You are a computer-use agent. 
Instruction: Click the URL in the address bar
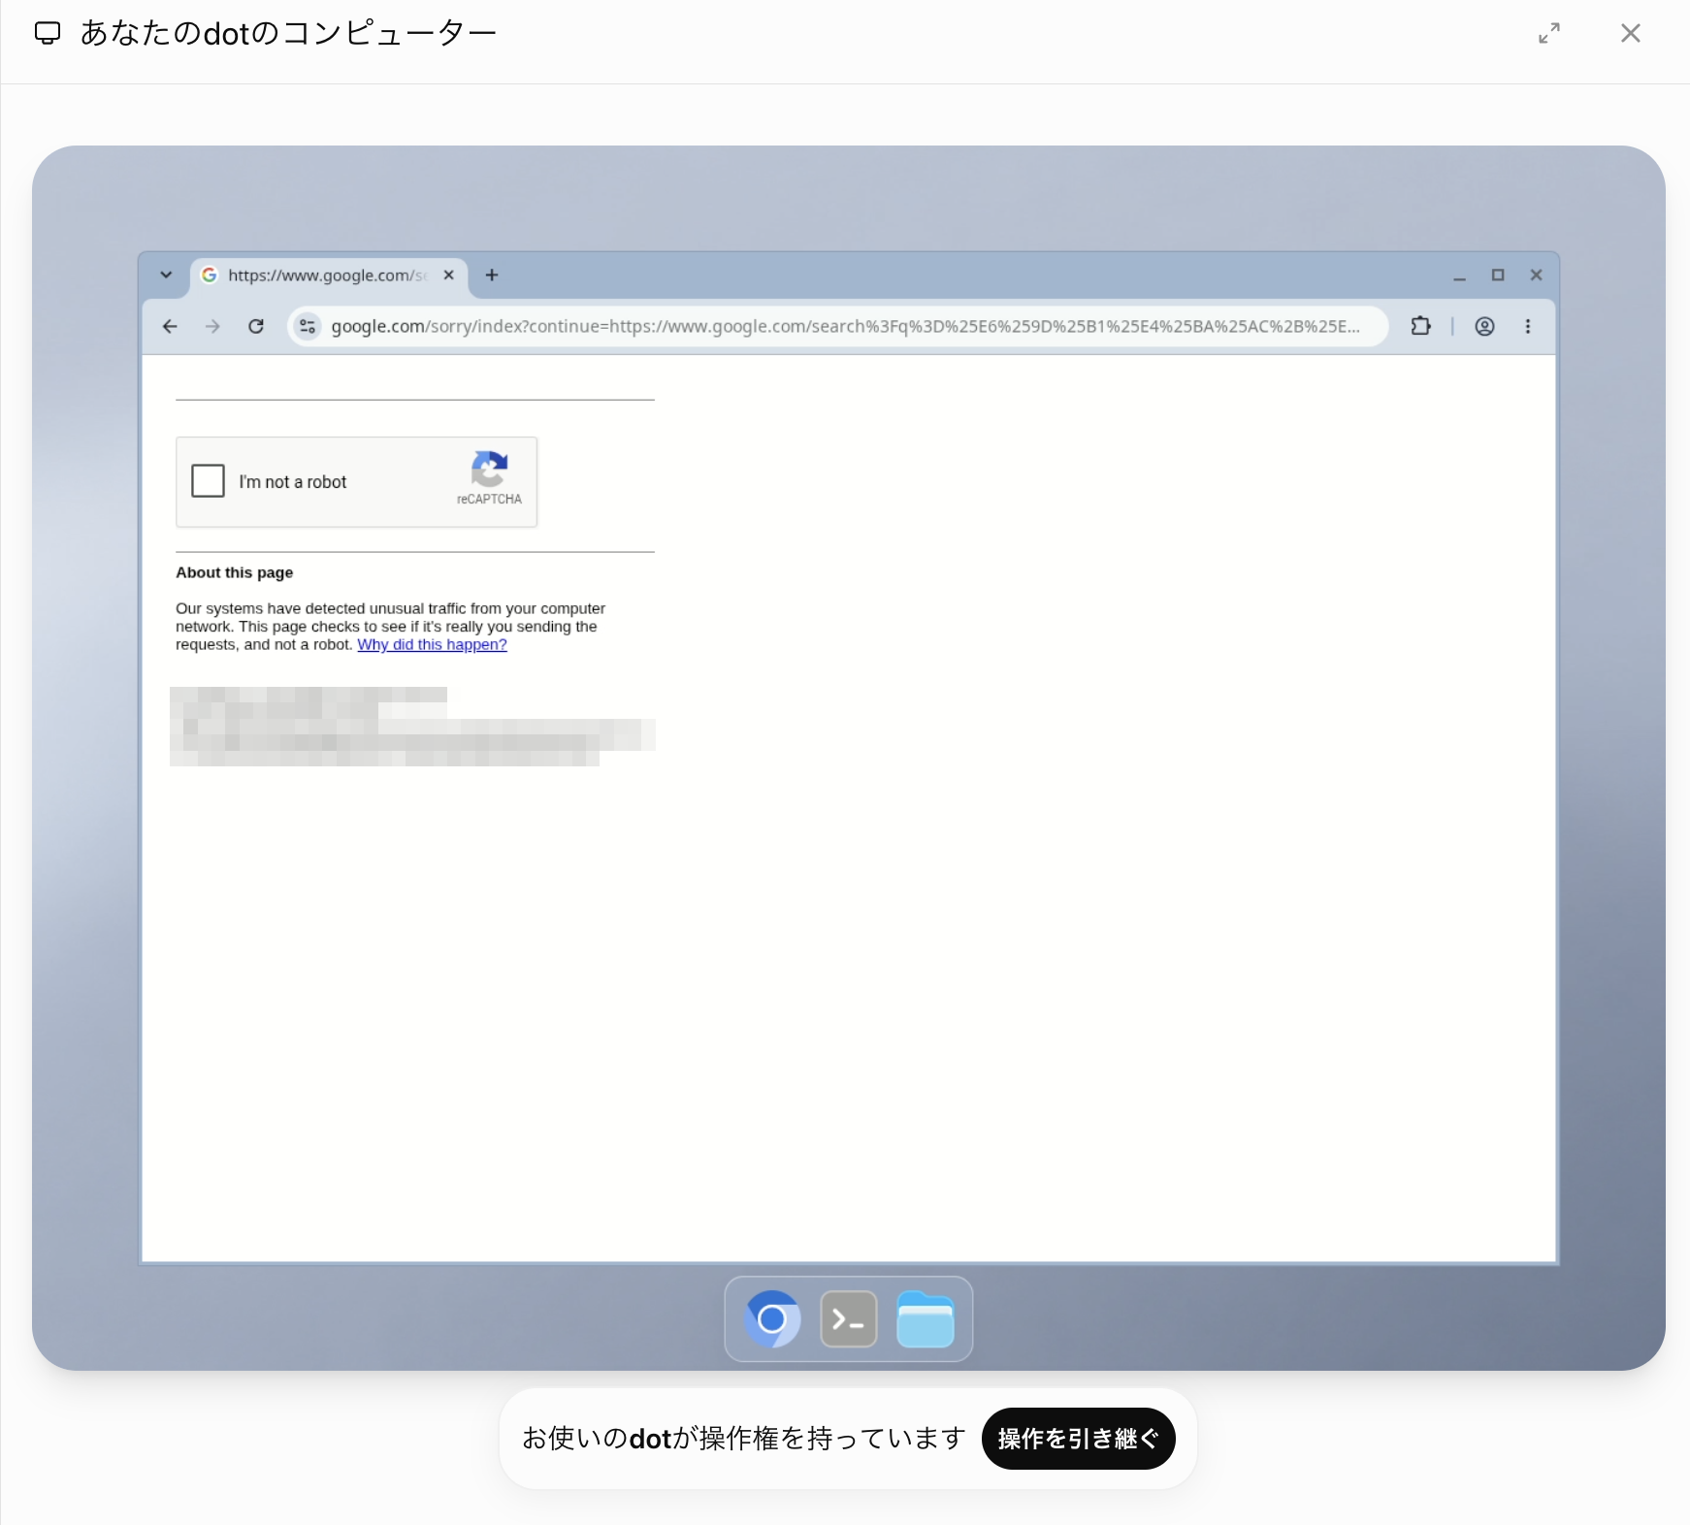coord(845,327)
